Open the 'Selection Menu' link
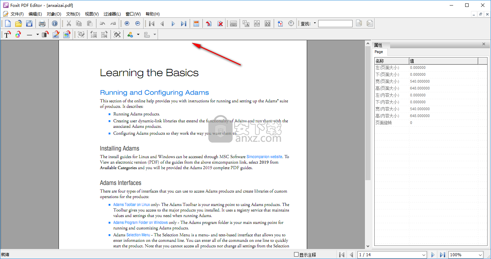Viewport: 491px width, 259px height. click(138, 235)
